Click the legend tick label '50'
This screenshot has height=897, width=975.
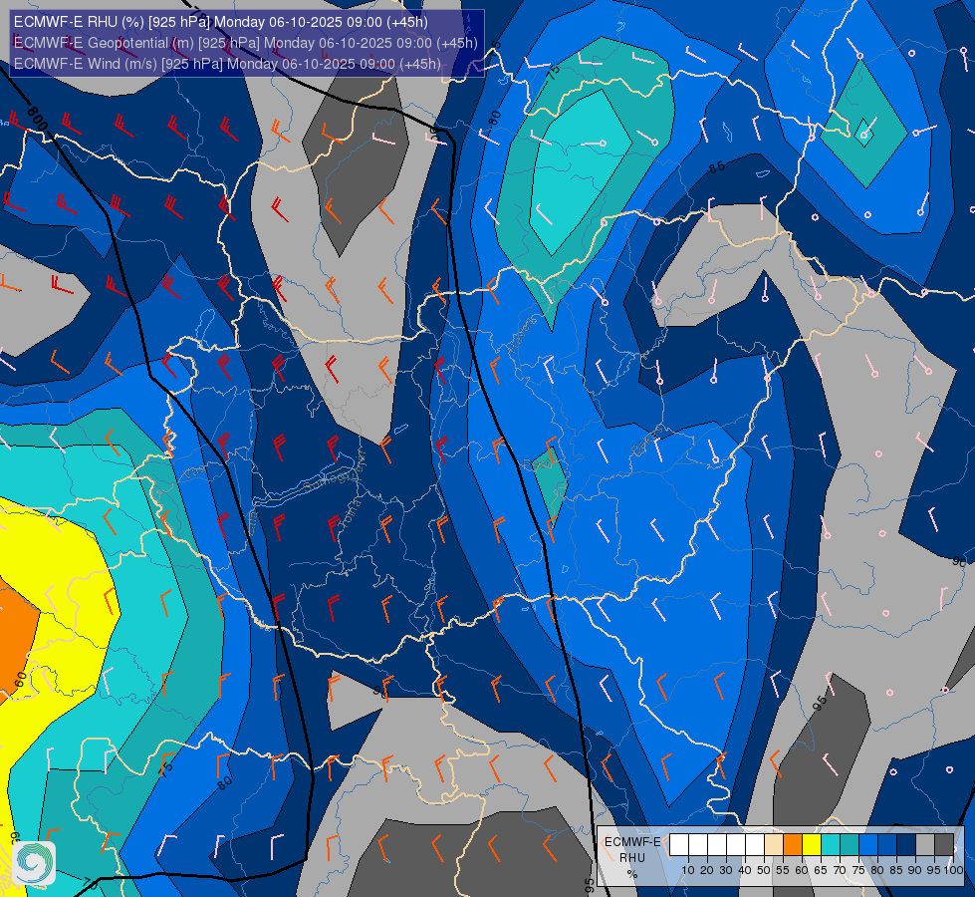pos(764,870)
